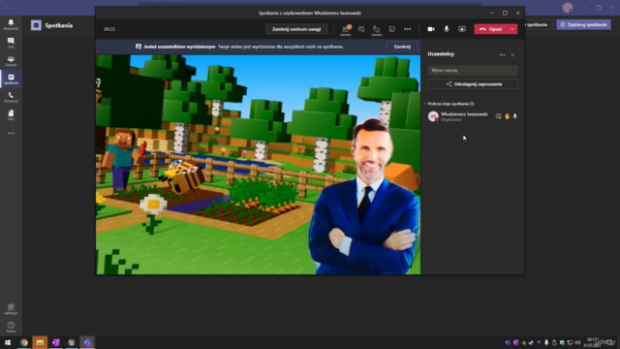Open OneNote from the taskbar

click(x=56, y=342)
